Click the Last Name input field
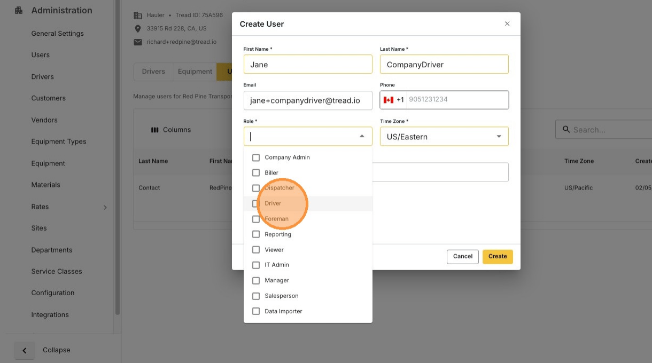Viewport: 652px width, 363px height. coord(444,64)
